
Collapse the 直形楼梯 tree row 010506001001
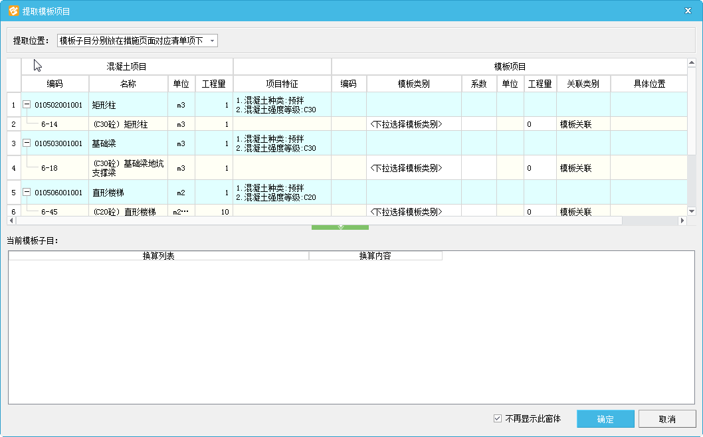coord(27,193)
